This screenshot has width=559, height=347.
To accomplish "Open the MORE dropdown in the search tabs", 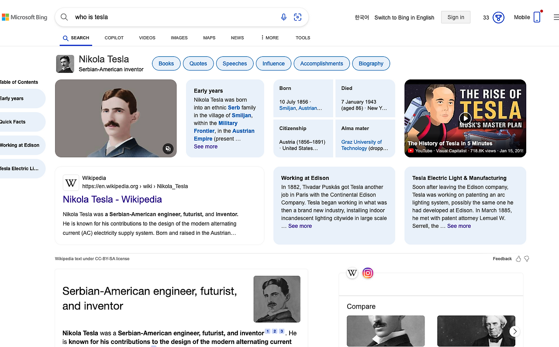I will click(269, 38).
